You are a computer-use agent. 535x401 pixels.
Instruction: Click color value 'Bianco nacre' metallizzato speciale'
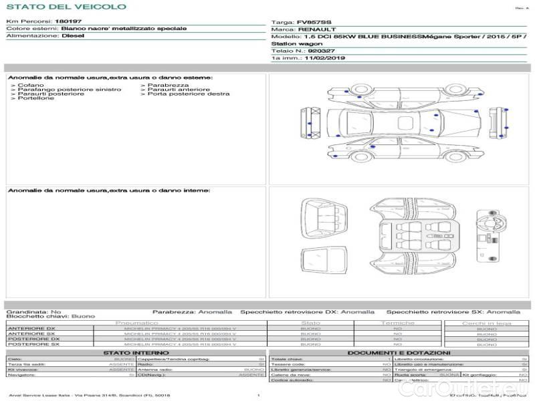pos(124,28)
